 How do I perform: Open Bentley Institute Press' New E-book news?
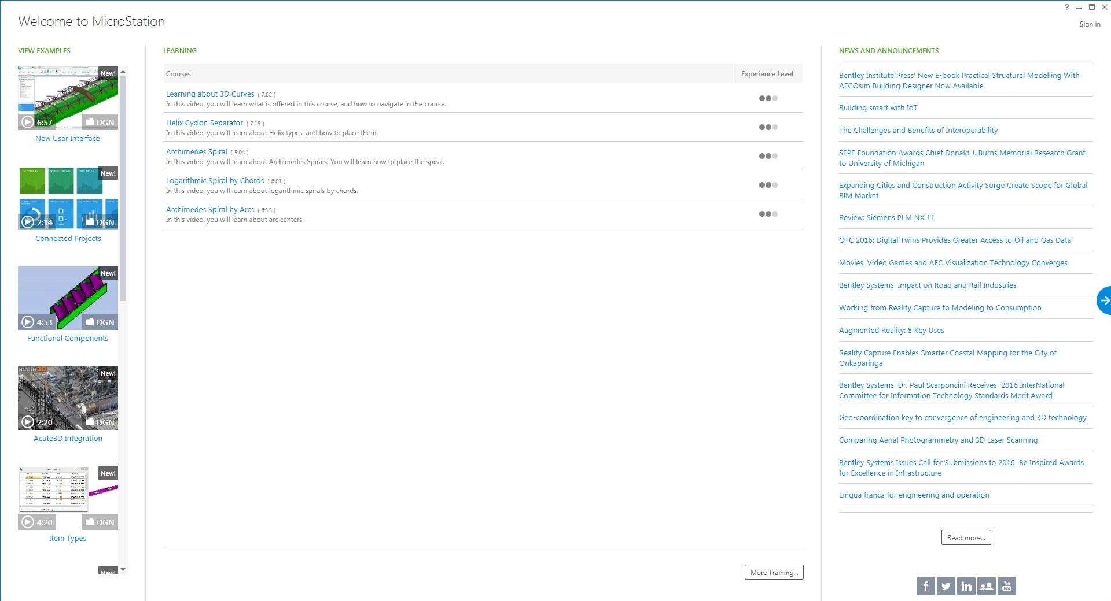point(959,80)
